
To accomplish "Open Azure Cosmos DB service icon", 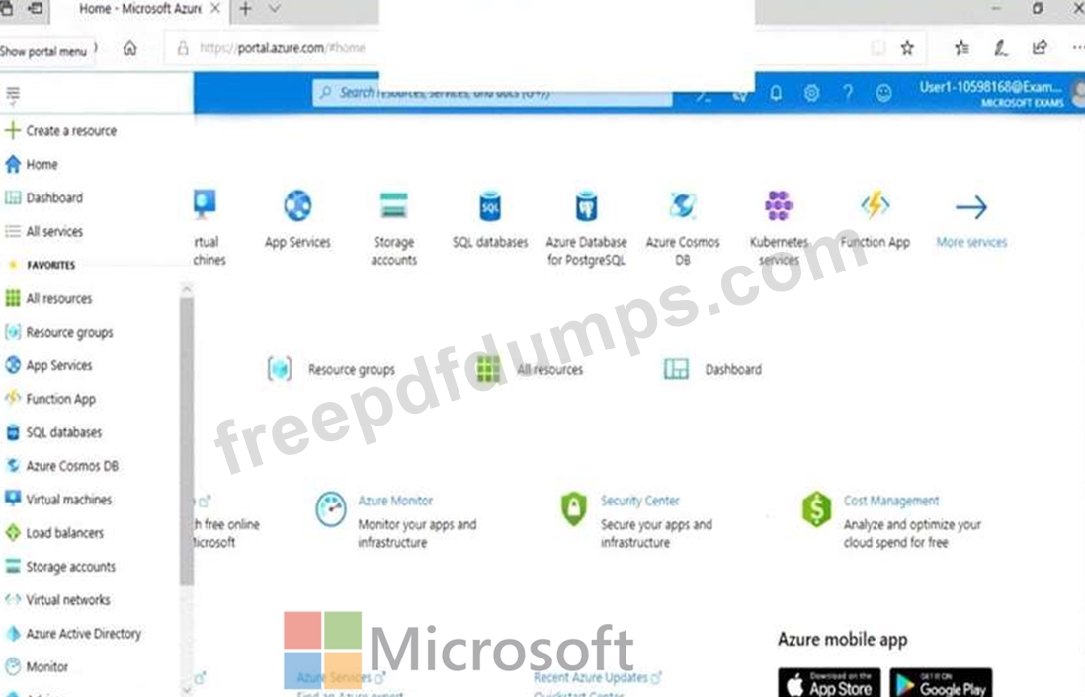I will point(682,206).
